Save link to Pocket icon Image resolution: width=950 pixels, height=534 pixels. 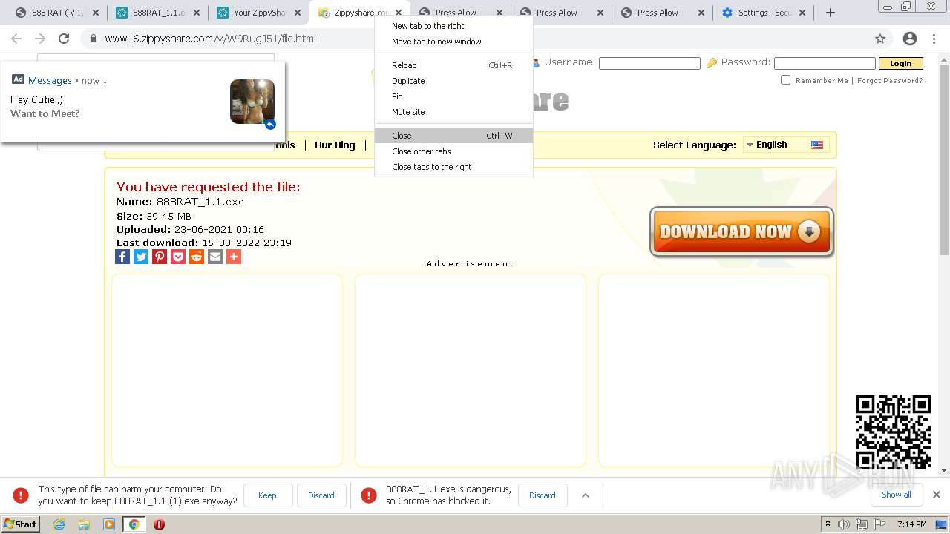178,257
